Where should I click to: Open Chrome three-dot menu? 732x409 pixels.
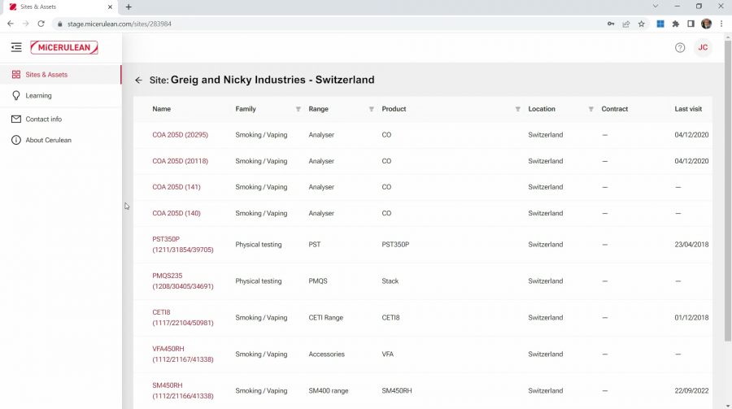[721, 24]
